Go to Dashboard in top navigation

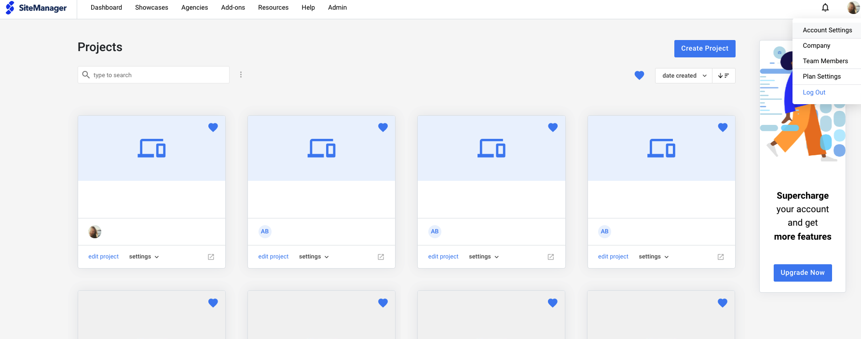[x=106, y=8]
